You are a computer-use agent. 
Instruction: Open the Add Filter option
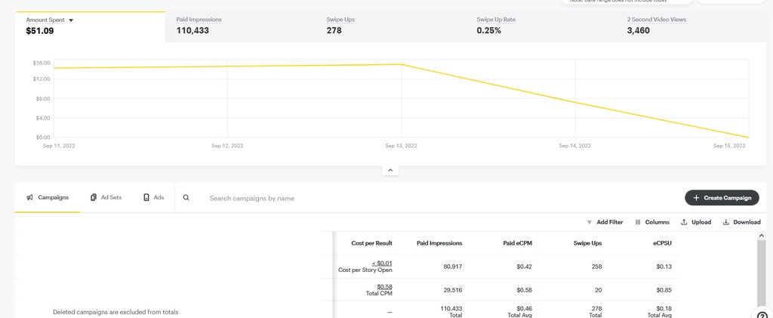click(x=605, y=222)
